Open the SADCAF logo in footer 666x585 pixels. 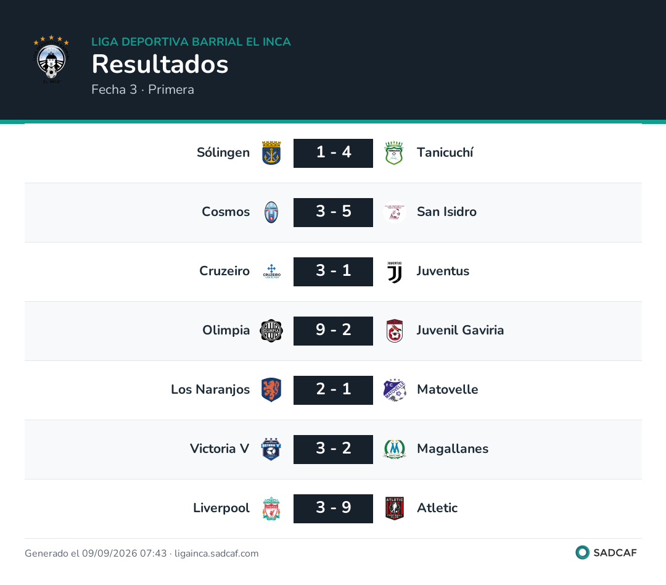(x=606, y=552)
